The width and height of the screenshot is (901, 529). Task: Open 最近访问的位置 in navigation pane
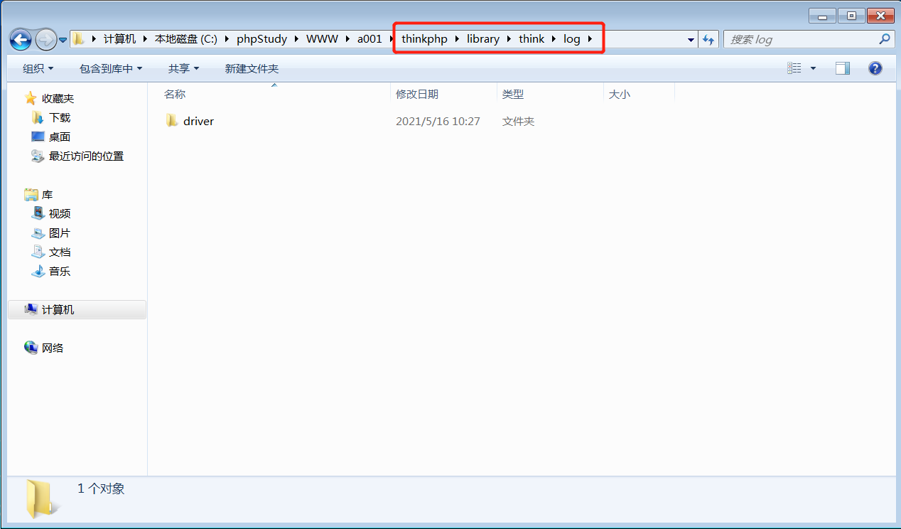86,156
